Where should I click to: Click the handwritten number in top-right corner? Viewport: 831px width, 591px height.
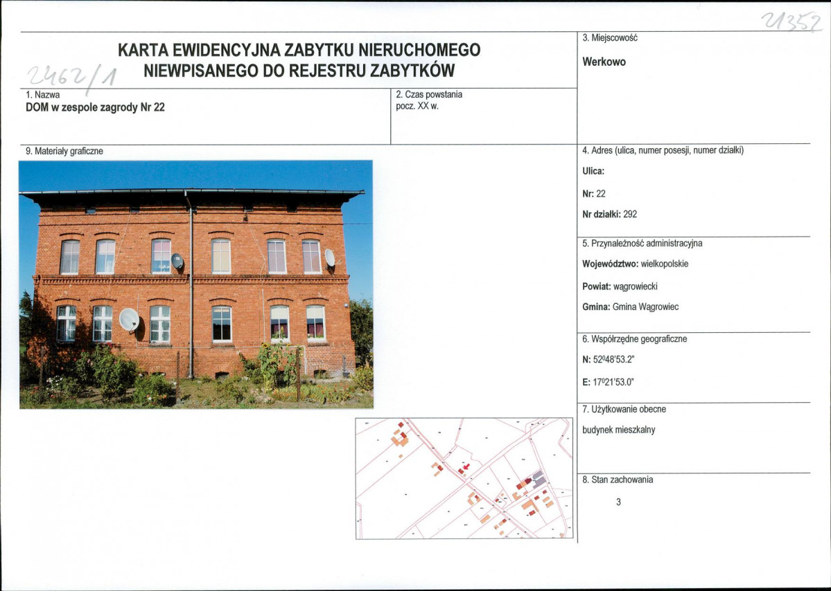(x=791, y=22)
